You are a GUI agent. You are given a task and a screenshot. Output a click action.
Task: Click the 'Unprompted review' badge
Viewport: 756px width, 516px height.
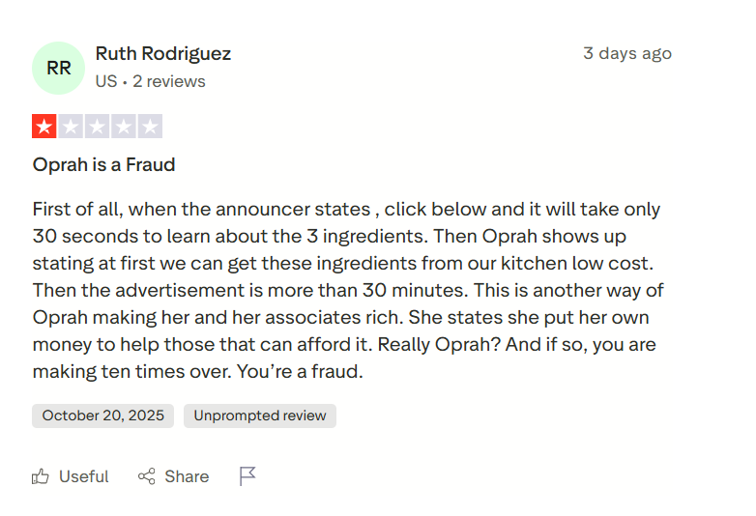260,416
